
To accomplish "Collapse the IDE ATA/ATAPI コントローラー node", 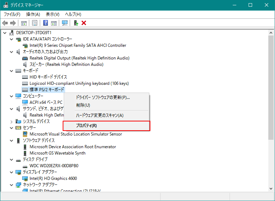I will 12,39.
